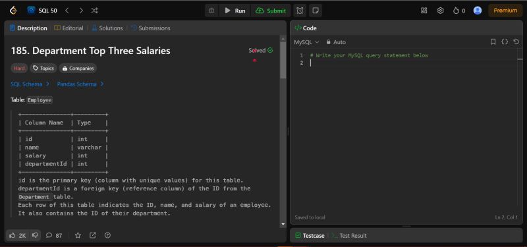This screenshot has height=247, width=527.
Task: Open the Companies locked tag
Action: 78,69
